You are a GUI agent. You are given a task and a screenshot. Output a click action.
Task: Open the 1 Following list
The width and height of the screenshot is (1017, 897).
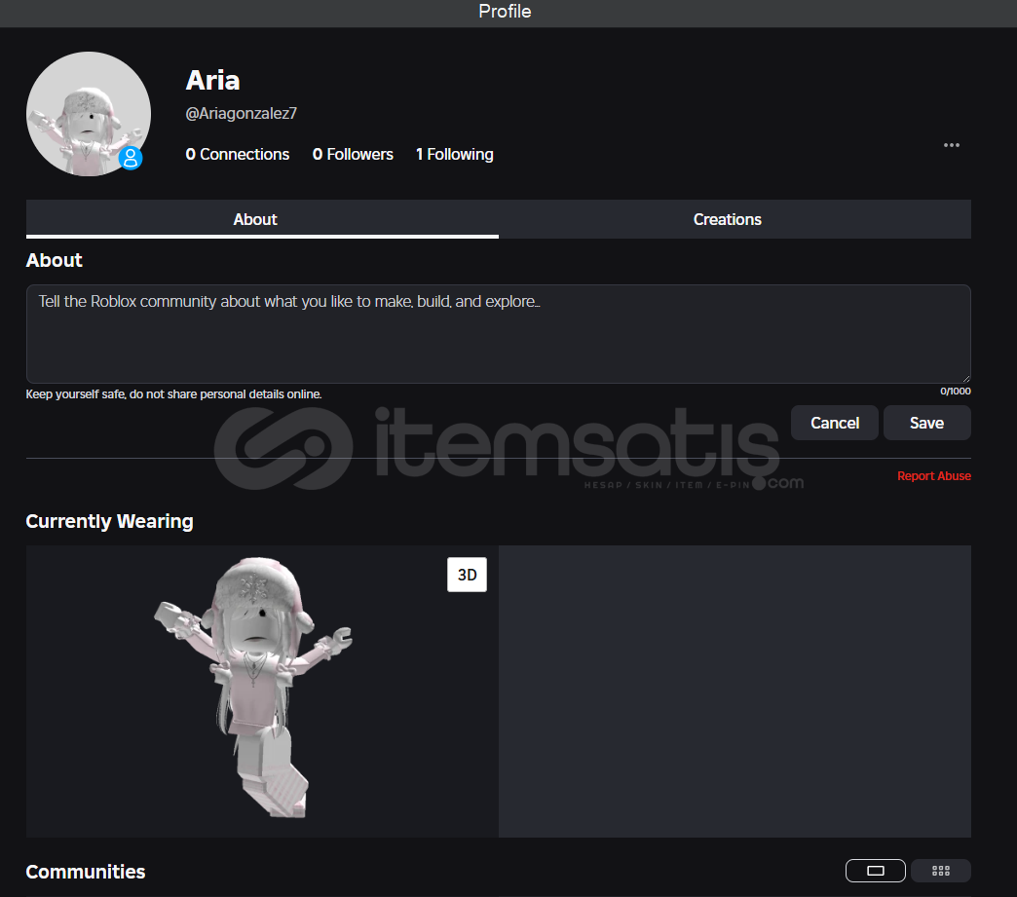tap(455, 154)
